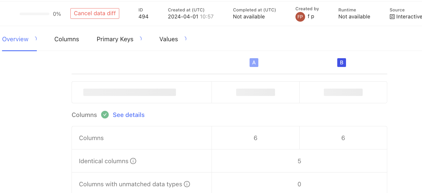Go to the Overview tab

point(15,39)
